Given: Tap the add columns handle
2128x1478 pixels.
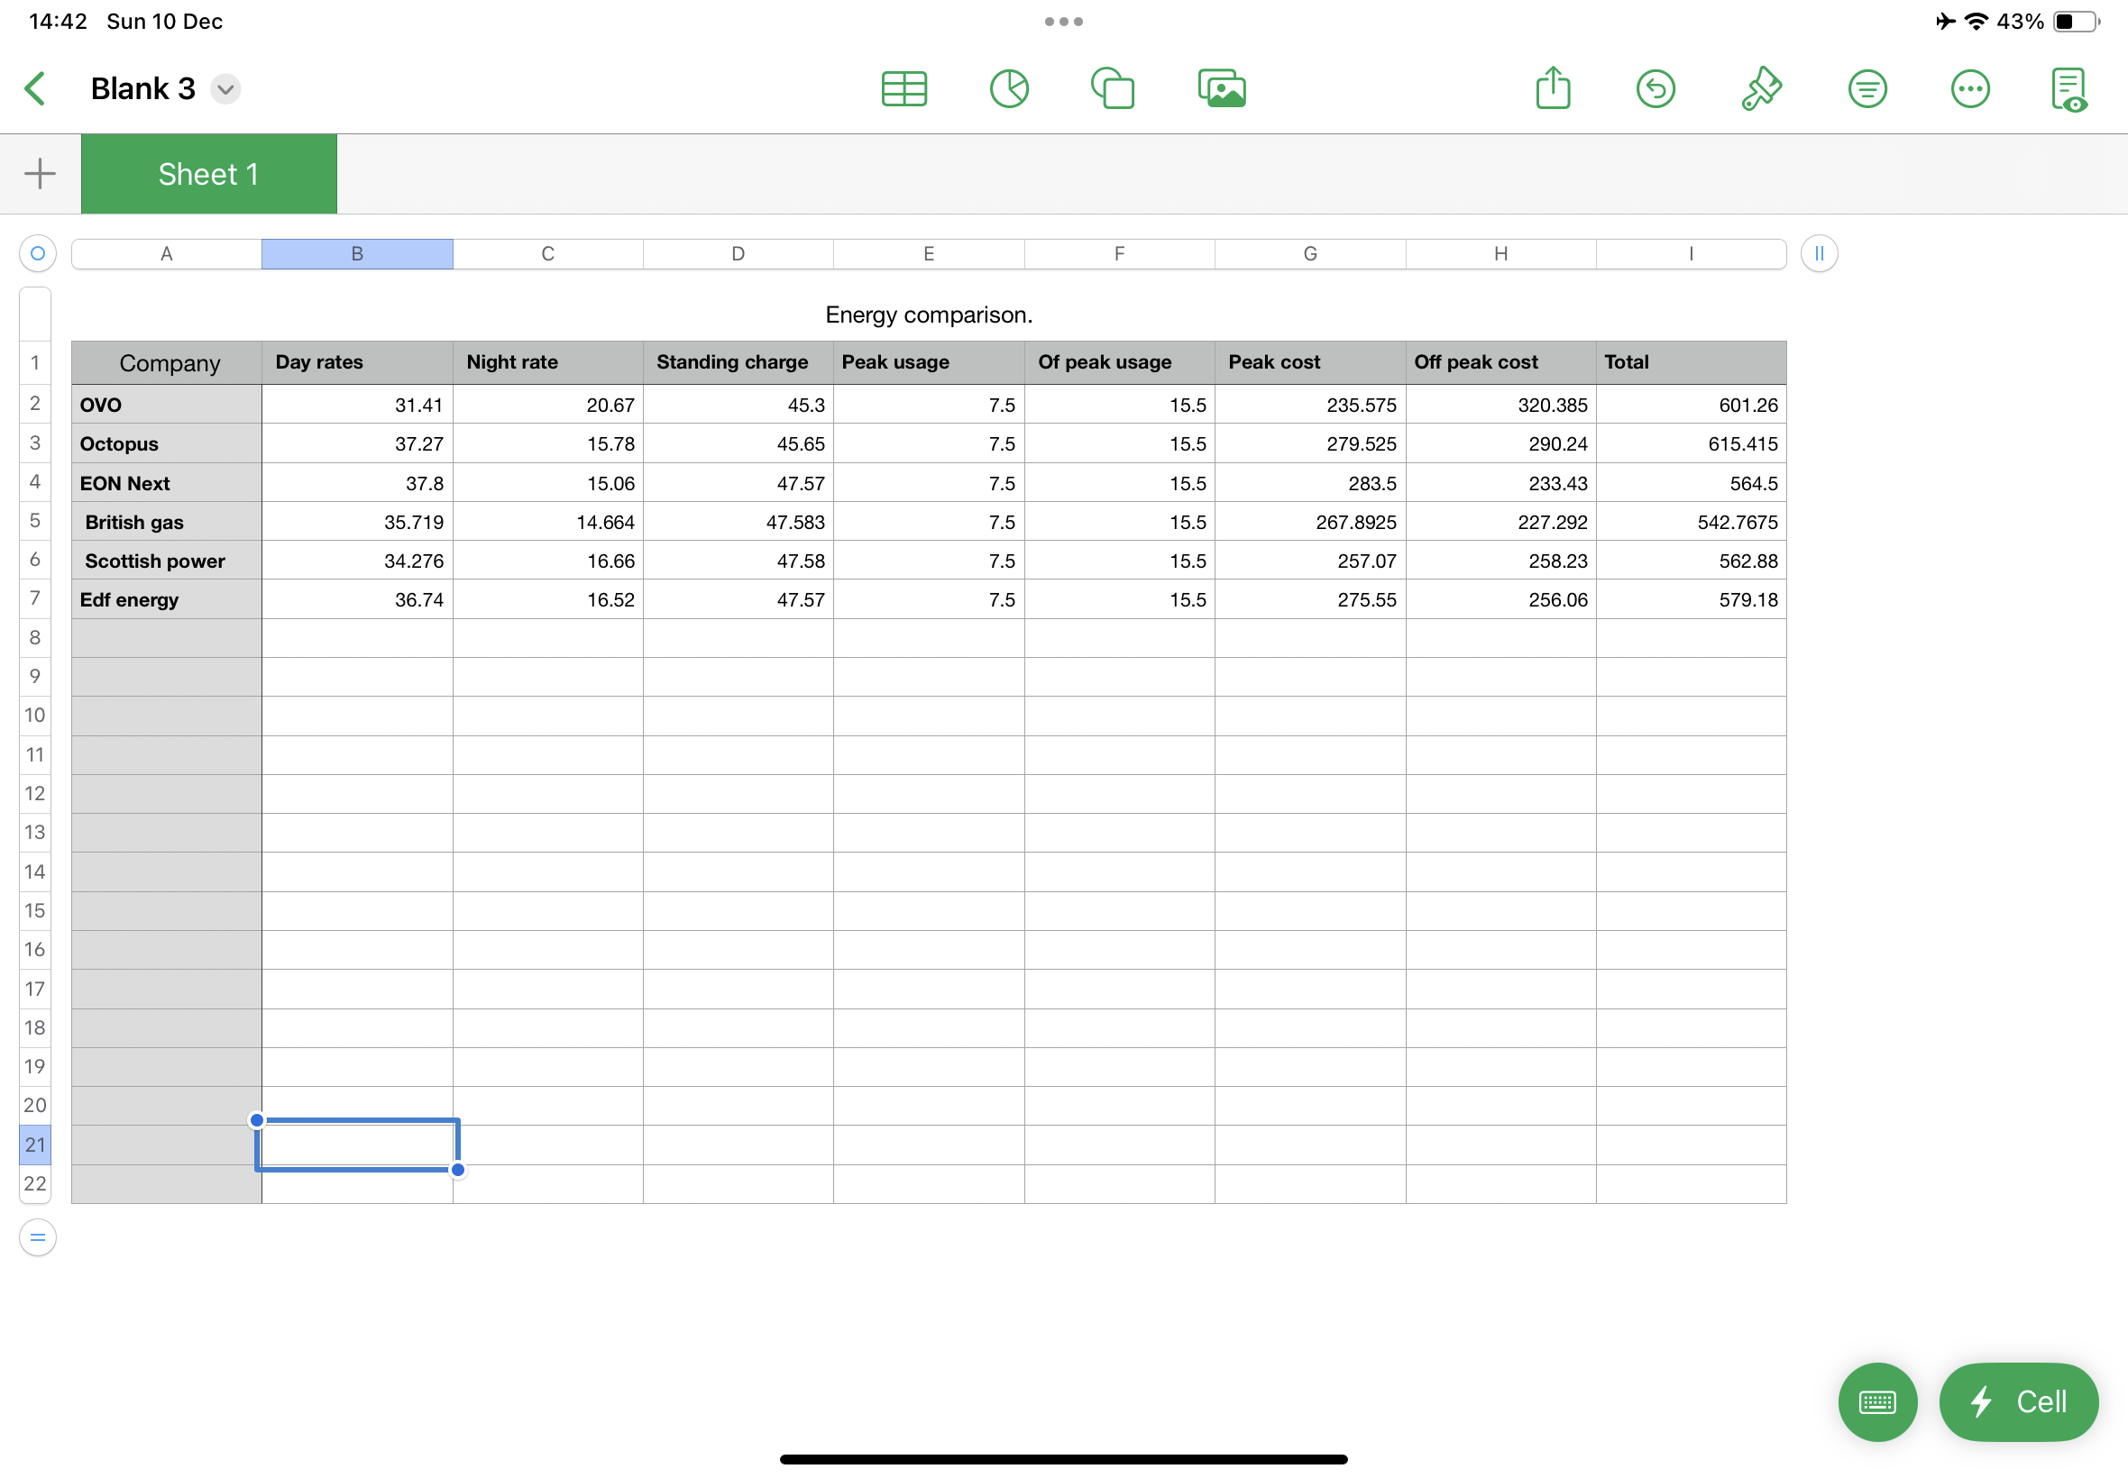Looking at the screenshot, I should coord(1819,254).
